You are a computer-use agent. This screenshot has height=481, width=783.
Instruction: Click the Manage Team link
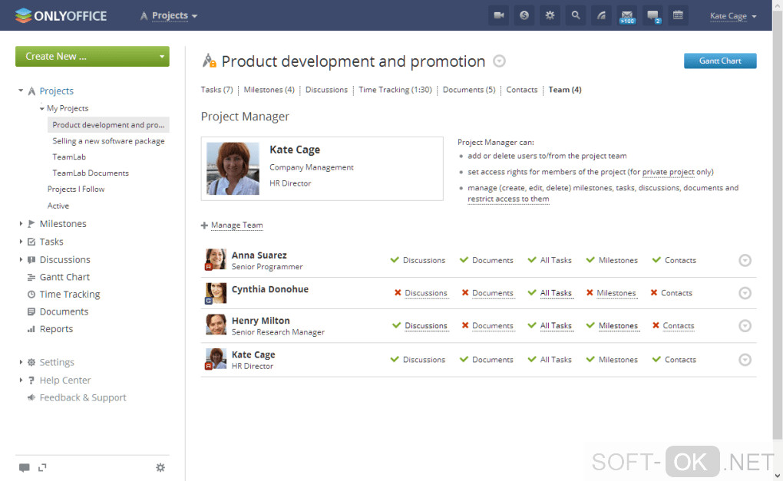pyautogui.click(x=236, y=226)
